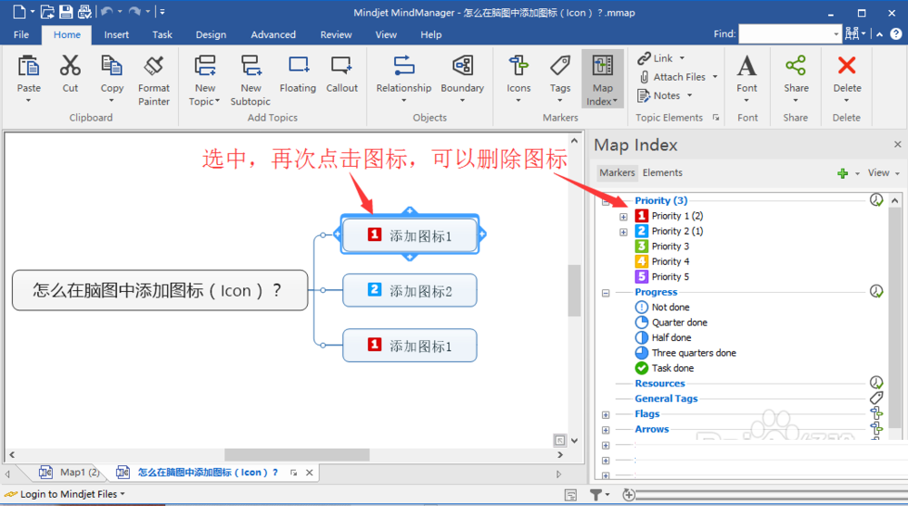Open the View dropdown in Map Index
The height and width of the screenshot is (506, 908).
click(x=883, y=172)
